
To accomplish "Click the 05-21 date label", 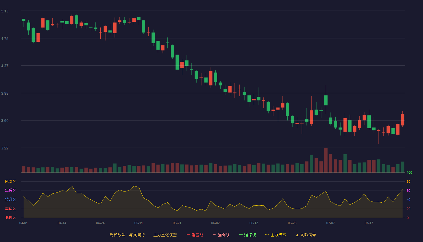I will click(177, 223).
